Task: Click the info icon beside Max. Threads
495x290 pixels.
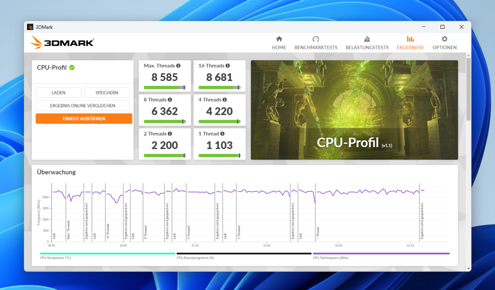Action: (178, 66)
